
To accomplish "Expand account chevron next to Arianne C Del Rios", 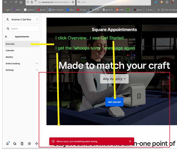I will point(37,20).
